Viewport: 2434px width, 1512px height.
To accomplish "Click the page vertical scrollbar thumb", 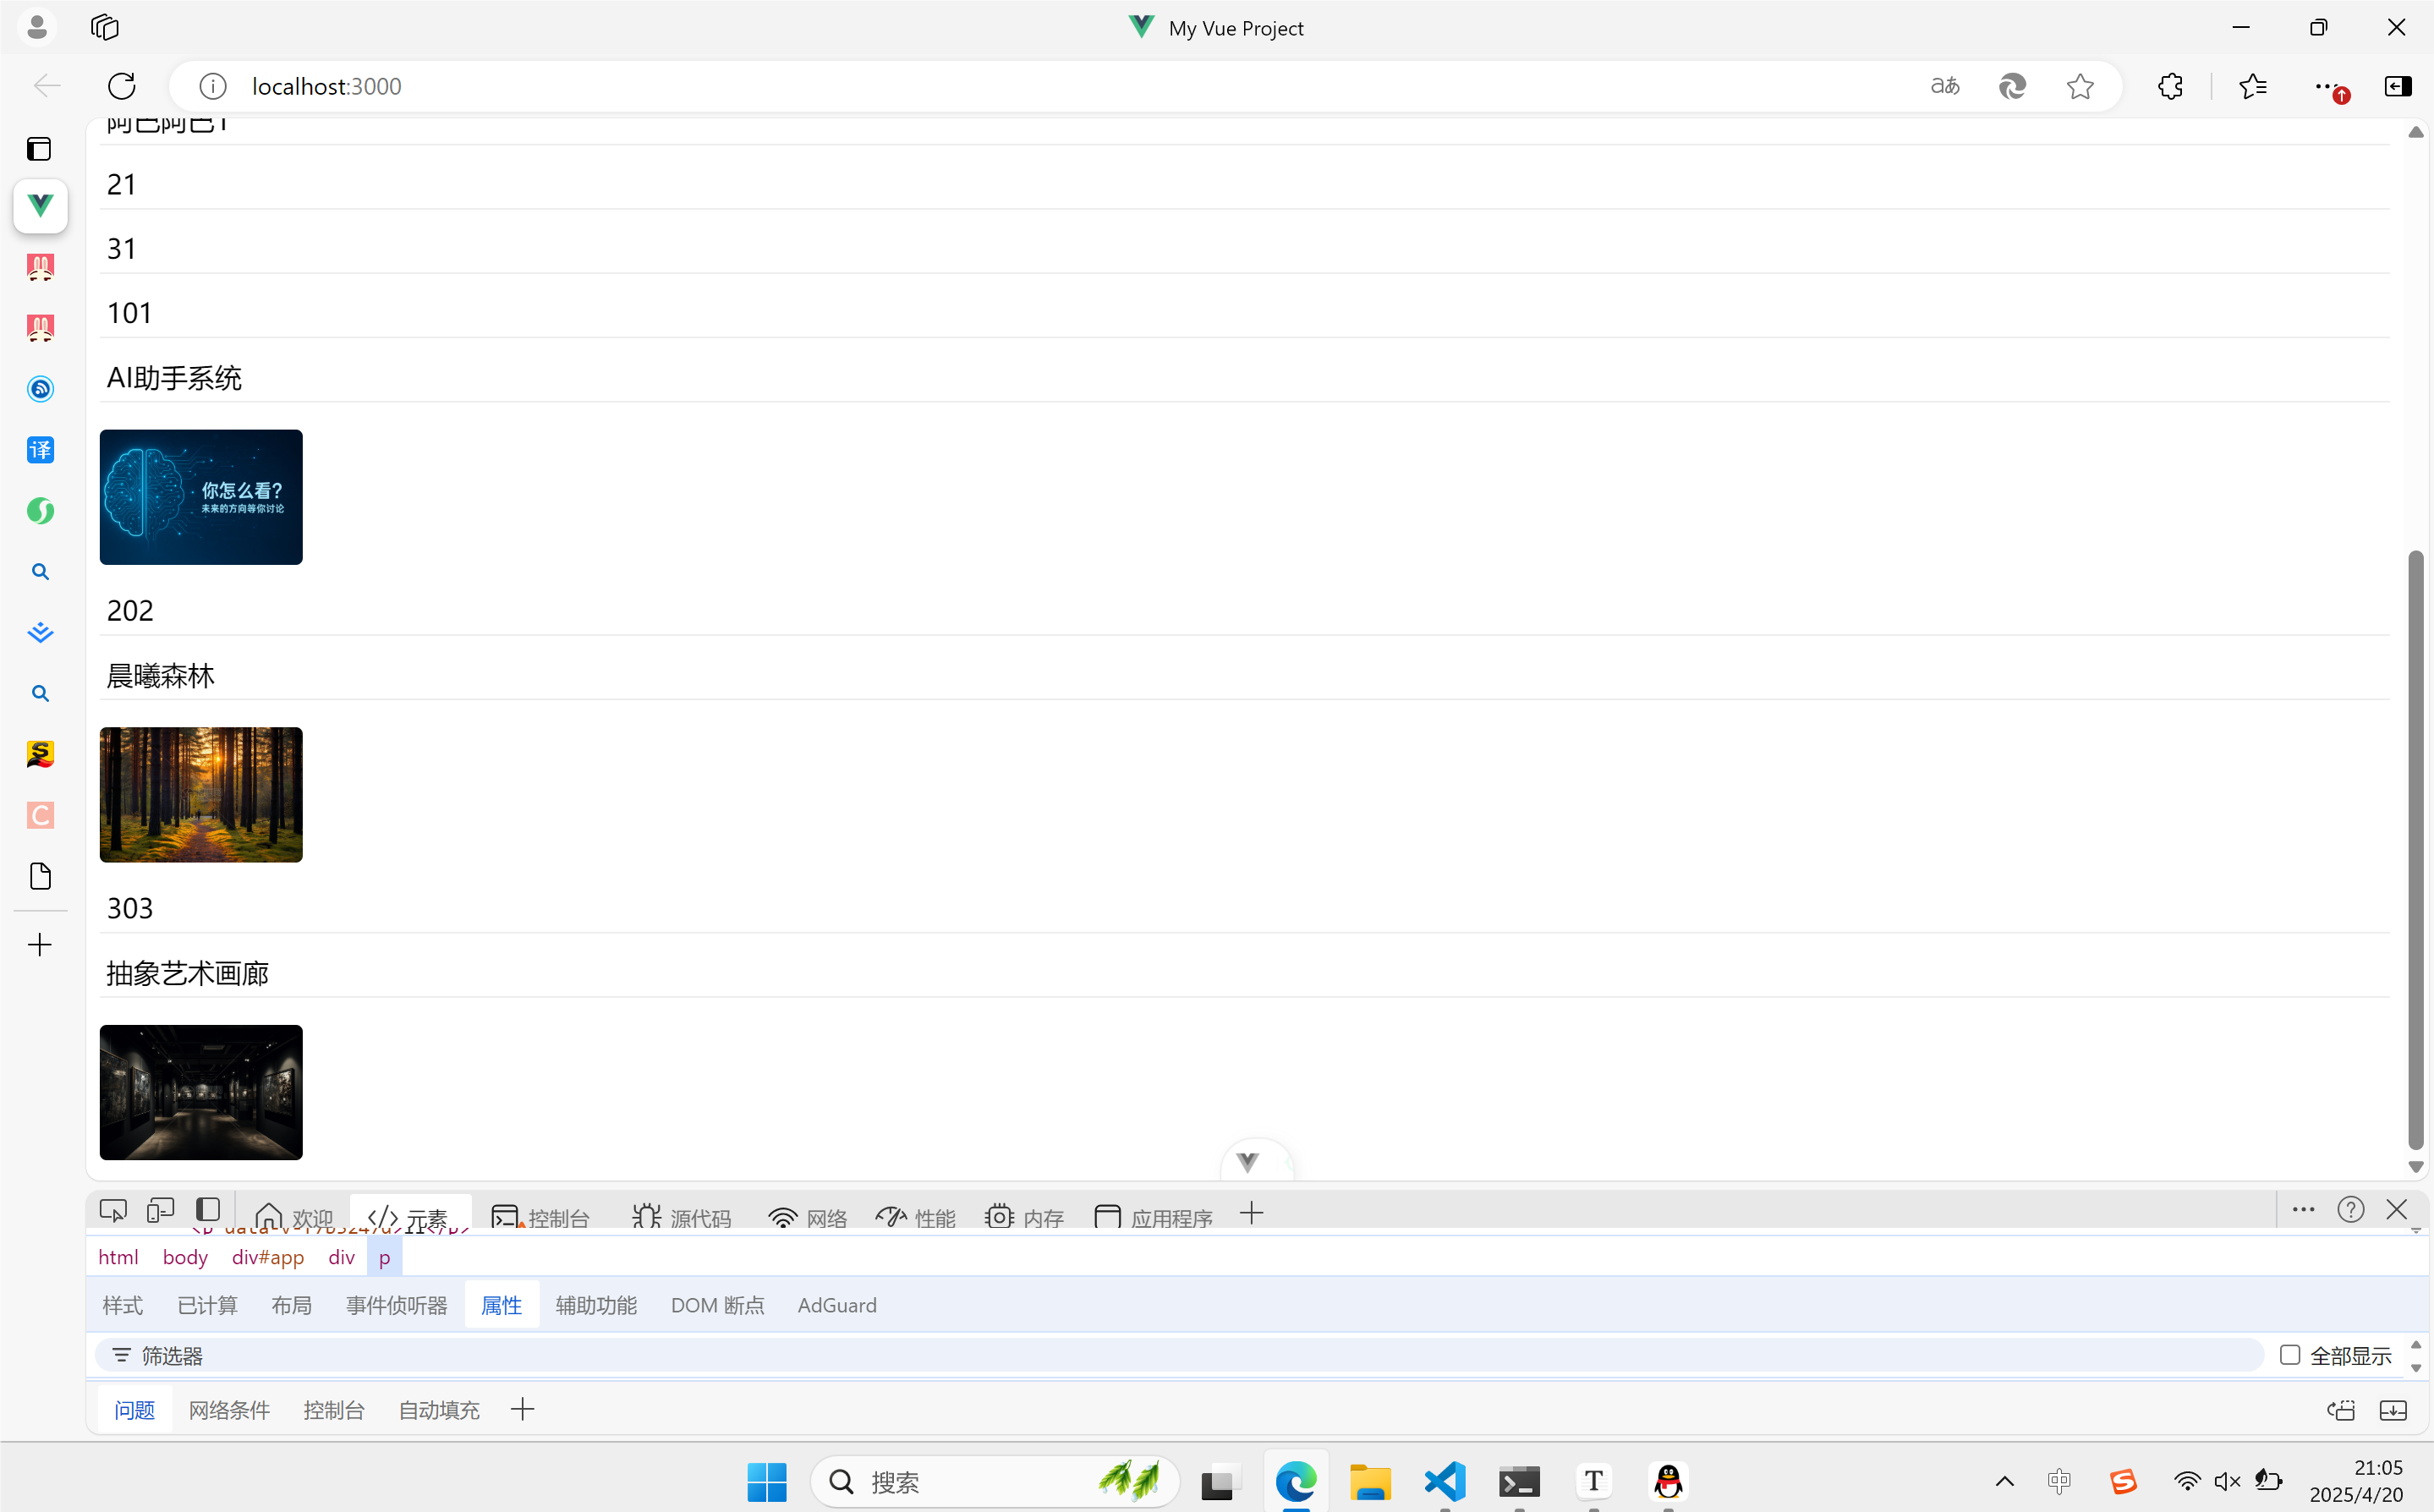I will point(2415,850).
